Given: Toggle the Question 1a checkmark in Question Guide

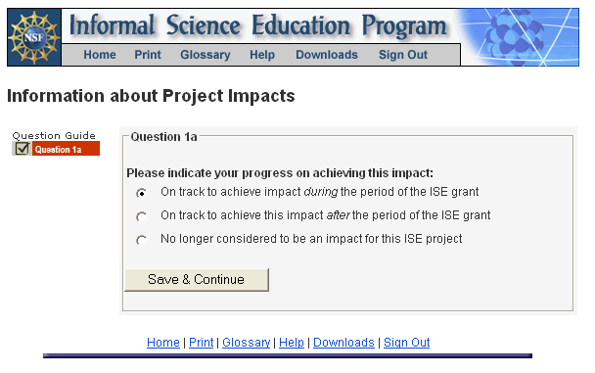Looking at the screenshot, I should (22, 149).
